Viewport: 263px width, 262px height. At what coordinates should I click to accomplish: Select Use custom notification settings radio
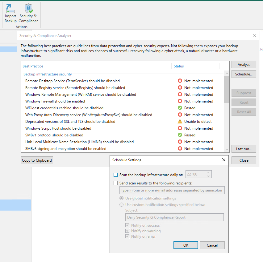click(x=121, y=205)
